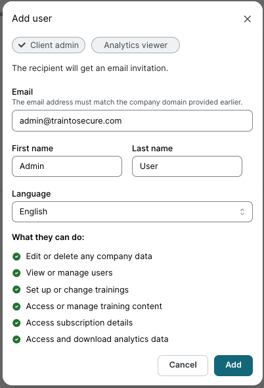The image size is (264, 388).
Task: Select the Analytics viewer role chip
Action: [135, 45]
